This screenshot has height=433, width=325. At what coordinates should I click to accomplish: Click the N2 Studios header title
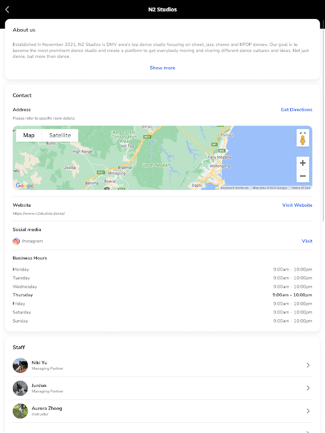162,9
